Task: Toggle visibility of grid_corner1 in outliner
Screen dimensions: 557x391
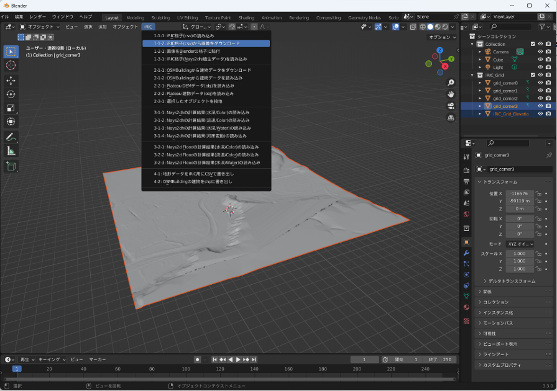Action: (540, 91)
